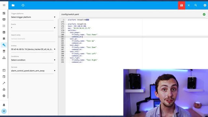Screen dimensions: 208x117
Task: Focus the Search entity input field
Action: click(33, 39)
